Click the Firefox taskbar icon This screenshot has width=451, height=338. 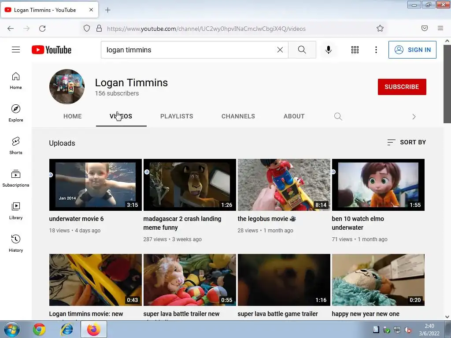[94, 329]
